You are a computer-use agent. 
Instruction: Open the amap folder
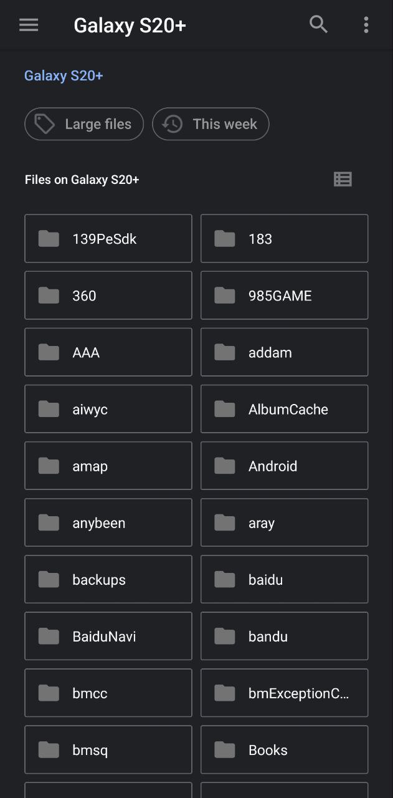coord(108,466)
